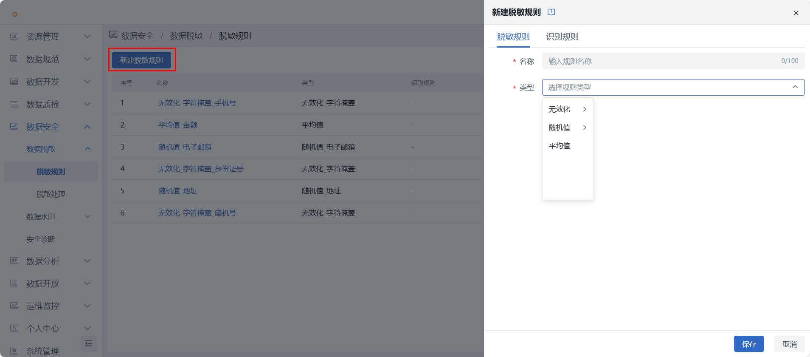This screenshot has width=810, height=357.
Task: Expand the 随机值 option's submenu arrow
Action: tap(585, 127)
